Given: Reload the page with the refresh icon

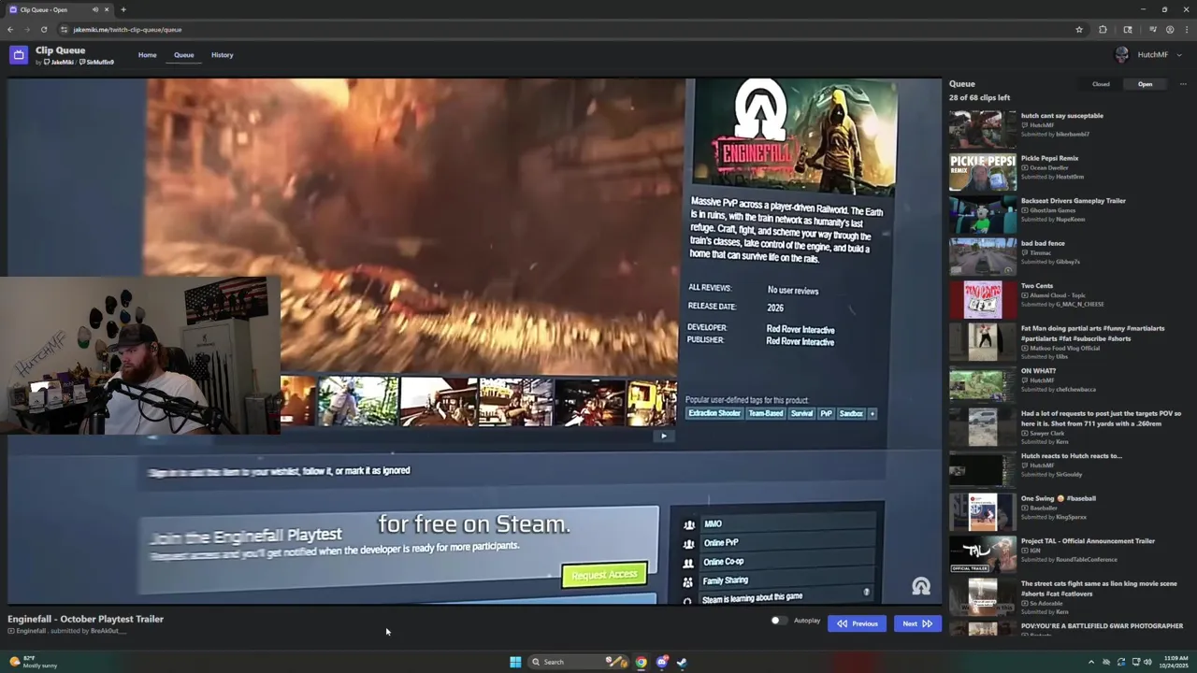Looking at the screenshot, I should pyautogui.click(x=44, y=29).
